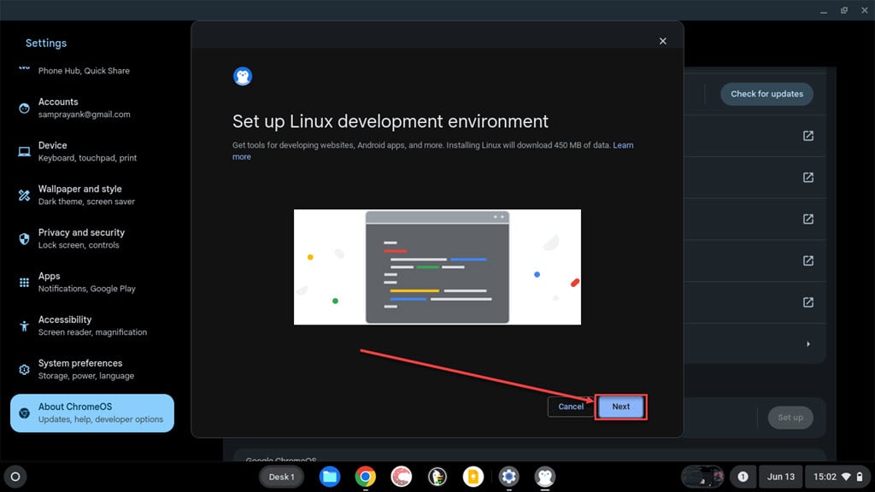Open quick settings at 15:02 clock

coord(825,477)
